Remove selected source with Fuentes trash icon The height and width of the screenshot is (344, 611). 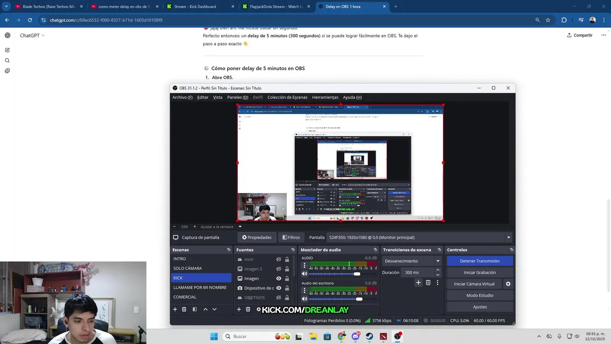pyautogui.click(x=248, y=310)
